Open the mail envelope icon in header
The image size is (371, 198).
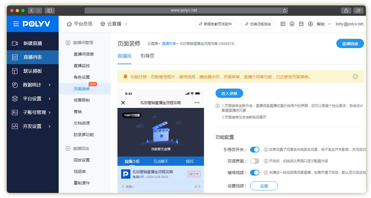[301, 24]
